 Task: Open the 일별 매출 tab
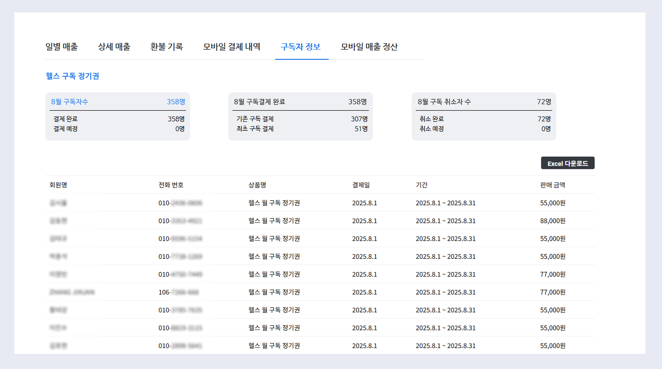[62, 47]
